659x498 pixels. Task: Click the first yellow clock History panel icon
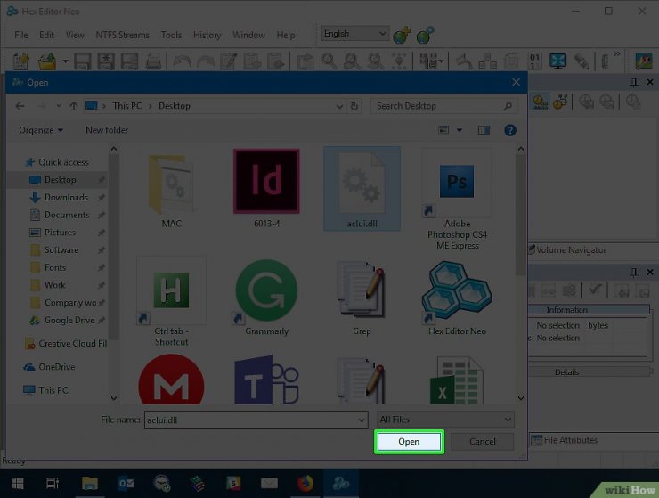540,102
